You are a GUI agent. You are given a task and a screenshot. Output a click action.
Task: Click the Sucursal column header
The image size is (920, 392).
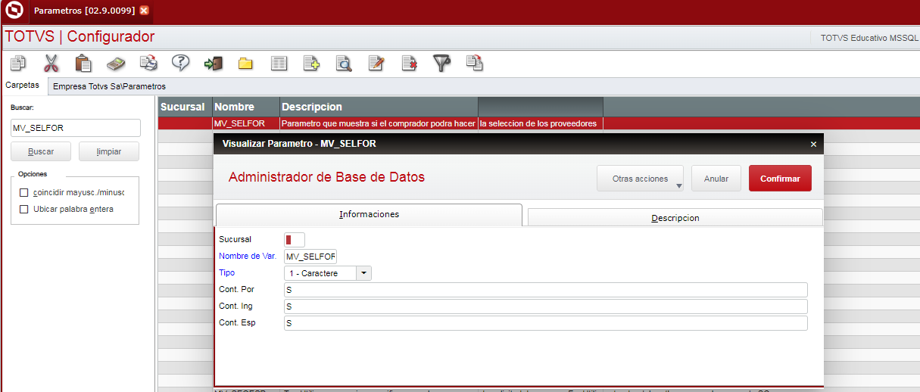[x=186, y=107]
